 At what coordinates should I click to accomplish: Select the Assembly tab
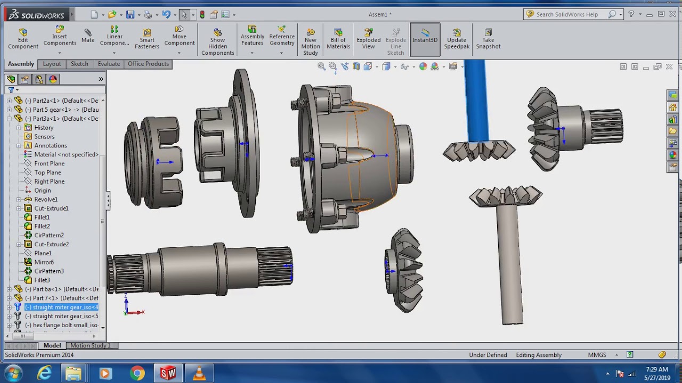point(21,64)
